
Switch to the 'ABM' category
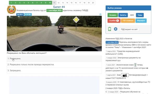(132, 15)
